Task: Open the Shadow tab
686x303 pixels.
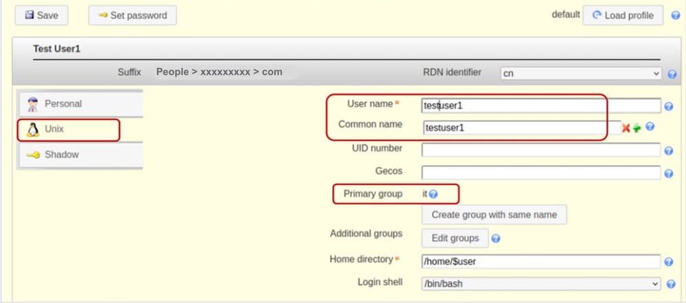Action: [x=80, y=154]
